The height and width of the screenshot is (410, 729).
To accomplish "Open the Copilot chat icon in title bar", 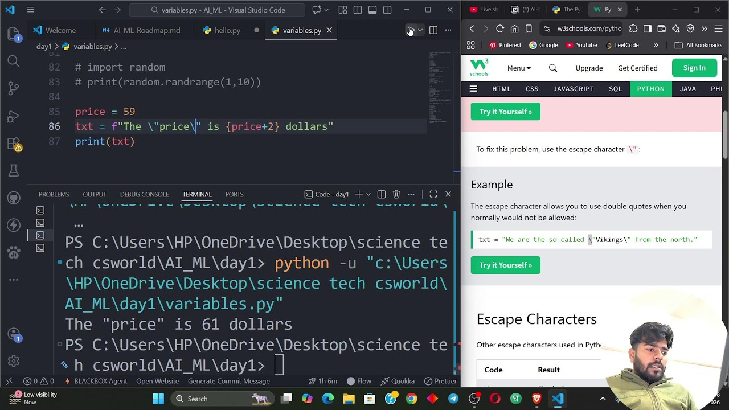I will coord(317,10).
